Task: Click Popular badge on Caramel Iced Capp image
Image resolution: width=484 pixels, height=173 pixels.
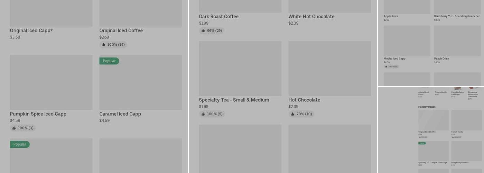Action: pyautogui.click(x=109, y=61)
